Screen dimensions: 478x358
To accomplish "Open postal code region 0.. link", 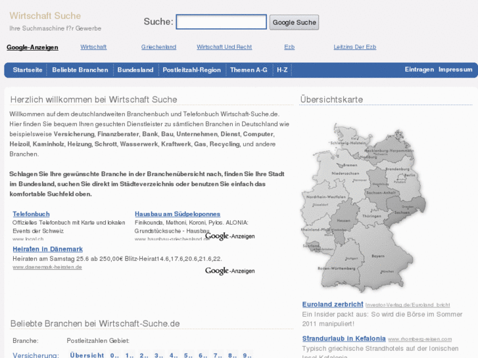I will (x=114, y=355).
